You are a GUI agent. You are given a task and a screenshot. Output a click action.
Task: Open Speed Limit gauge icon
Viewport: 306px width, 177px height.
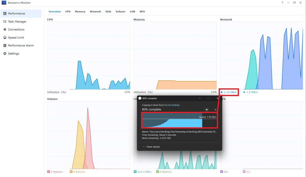click(5, 37)
